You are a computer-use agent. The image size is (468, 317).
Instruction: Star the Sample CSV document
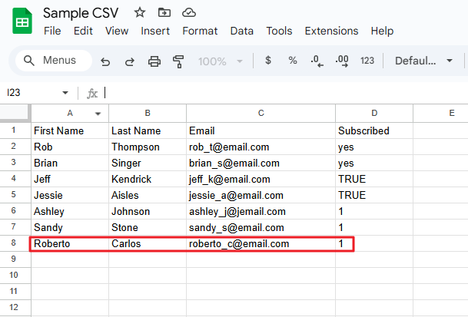click(x=139, y=12)
